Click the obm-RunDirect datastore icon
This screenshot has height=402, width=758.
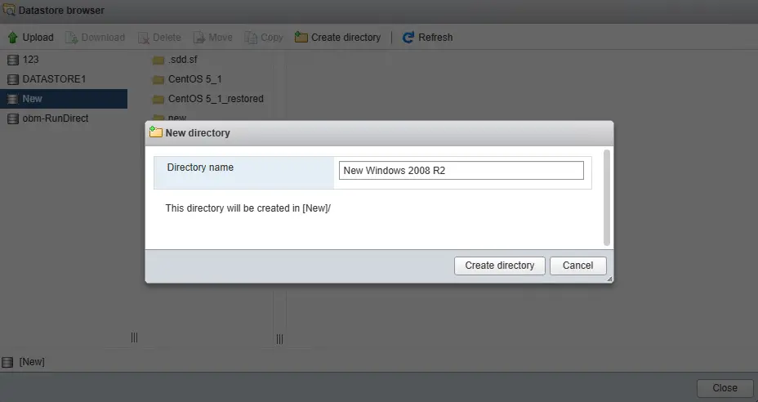[13, 118]
